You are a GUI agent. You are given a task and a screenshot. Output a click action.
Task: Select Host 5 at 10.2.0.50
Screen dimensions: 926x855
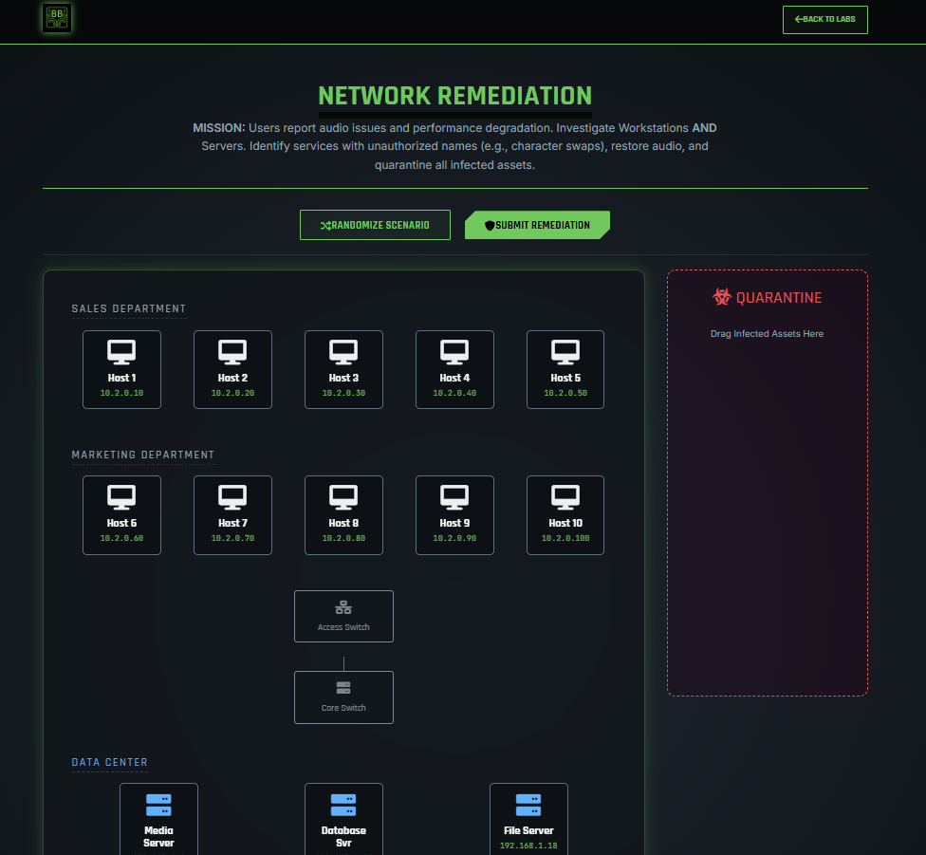coord(565,369)
